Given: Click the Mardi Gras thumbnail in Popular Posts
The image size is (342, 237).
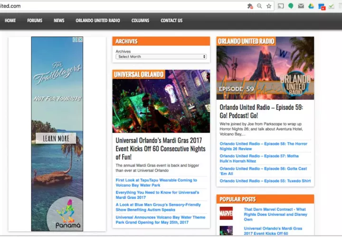Looking at the screenshot, I should [x=226, y=231].
